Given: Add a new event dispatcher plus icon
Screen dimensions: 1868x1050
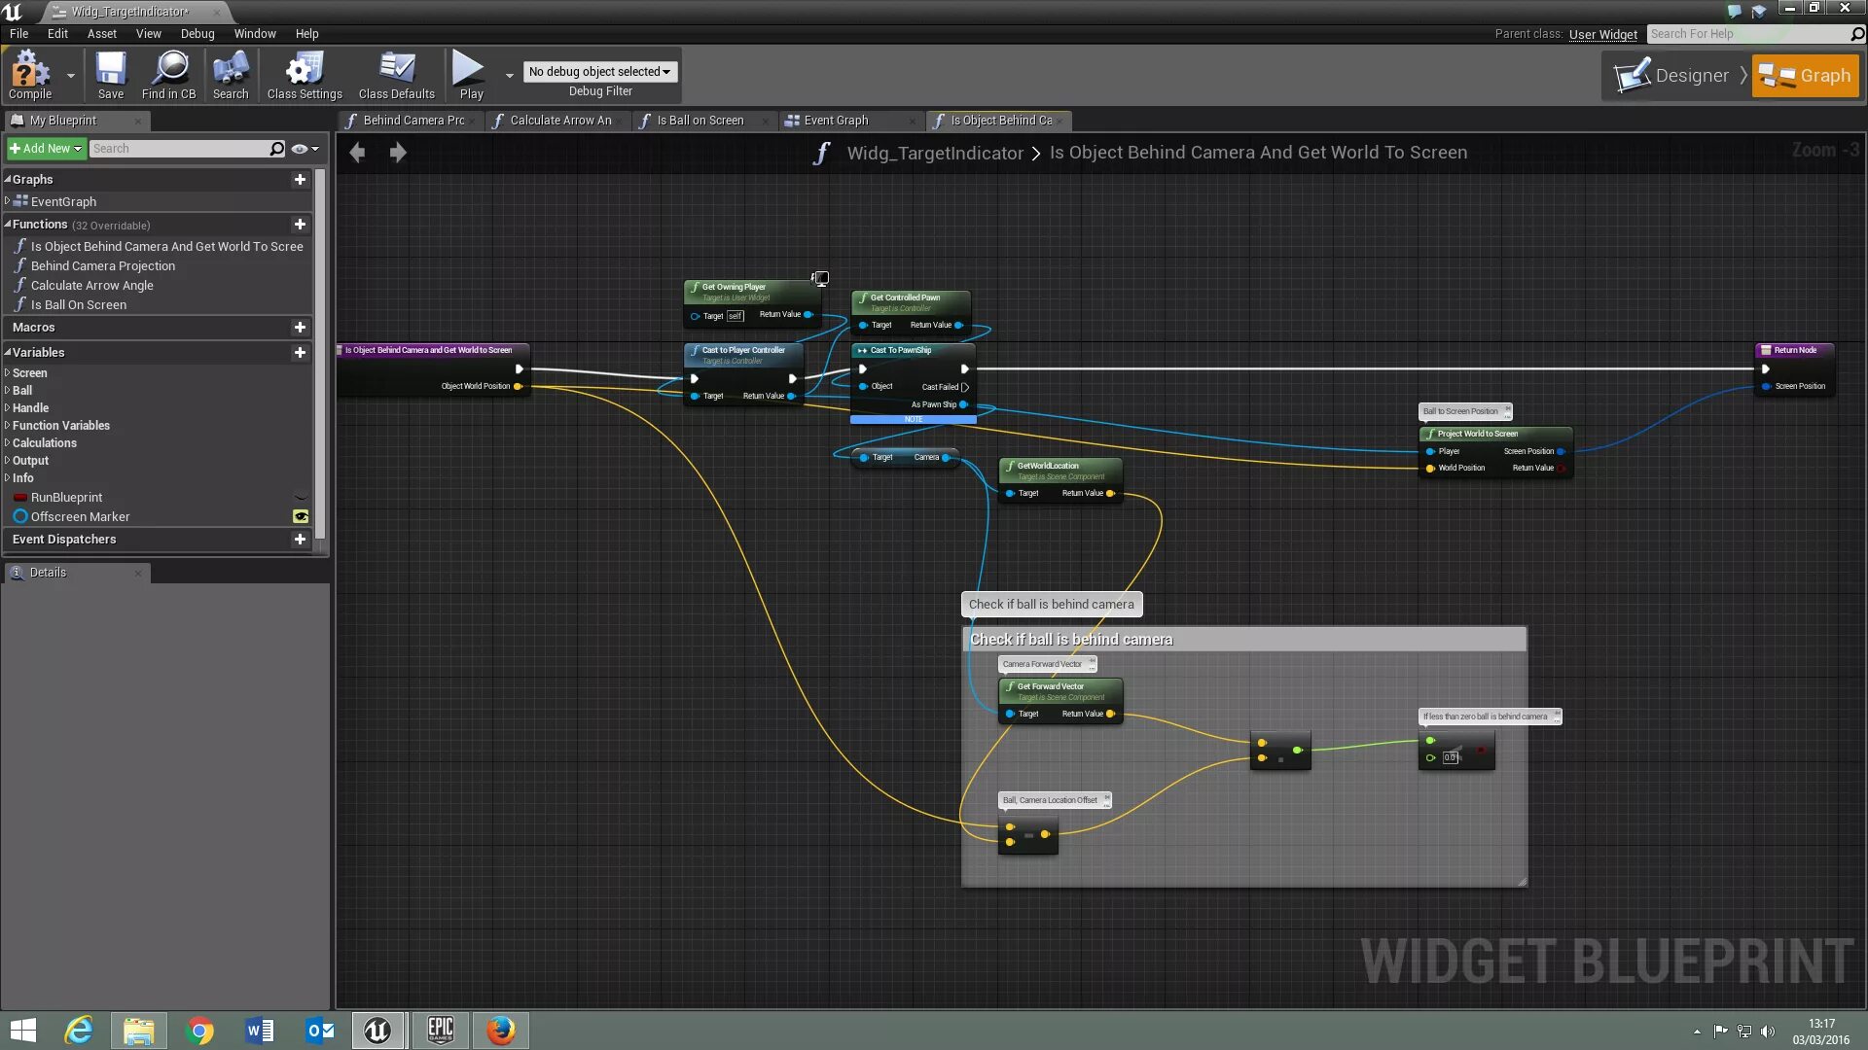Looking at the screenshot, I should 300,539.
